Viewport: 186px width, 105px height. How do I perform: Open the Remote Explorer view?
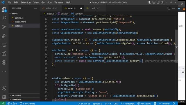pyautogui.click(x=4, y=45)
